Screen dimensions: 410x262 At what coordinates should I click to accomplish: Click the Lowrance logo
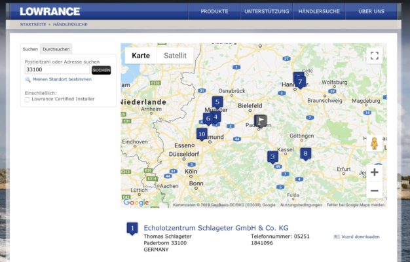pyautogui.click(x=50, y=11)
